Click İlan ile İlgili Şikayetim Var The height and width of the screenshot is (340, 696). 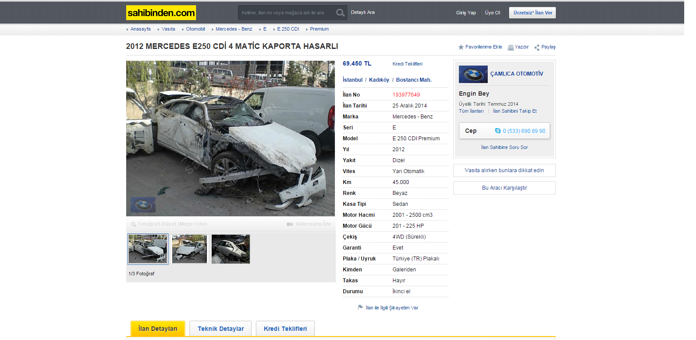click(392, 308)
